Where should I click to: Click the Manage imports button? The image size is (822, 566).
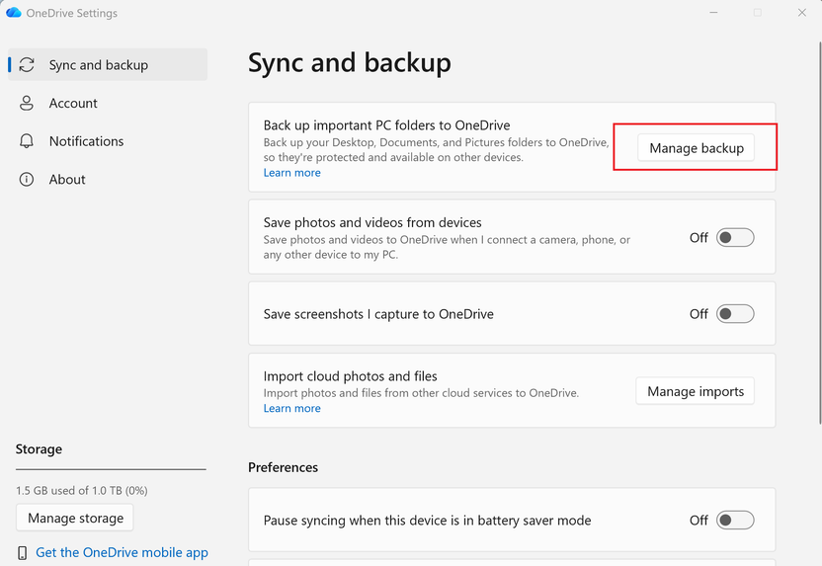[x=696, y=391]
